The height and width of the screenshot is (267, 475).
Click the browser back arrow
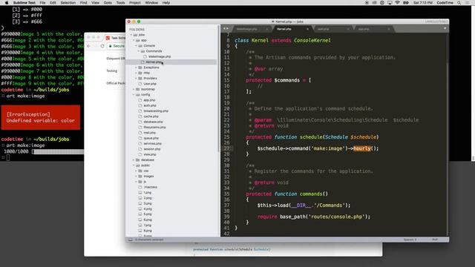click(x=89, y=46)
